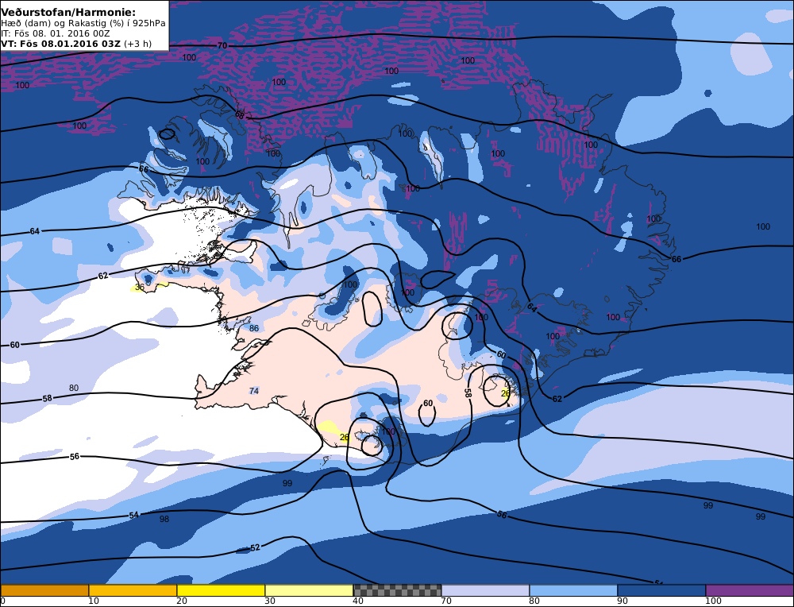Image resolution: width=794 pixels, height=607 pixels.
Task: Click the contour label '68' on the map
Action: pos(240,115)
